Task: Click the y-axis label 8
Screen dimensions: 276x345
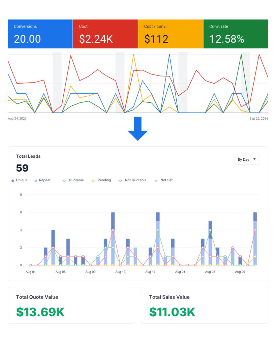Action: (x=21, y=195)
